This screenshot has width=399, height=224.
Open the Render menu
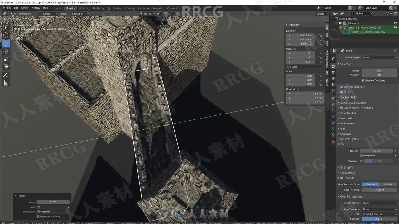25,8
